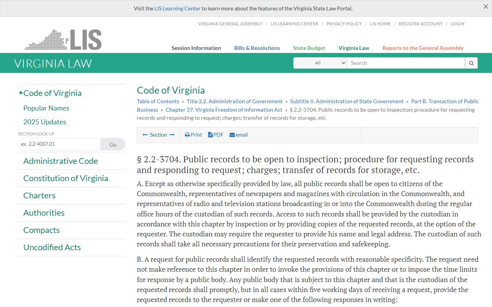Click Title 2.2 Administration of Government breadcrumb
This screenshot has width=492, height=307.
tap(234, 101)
